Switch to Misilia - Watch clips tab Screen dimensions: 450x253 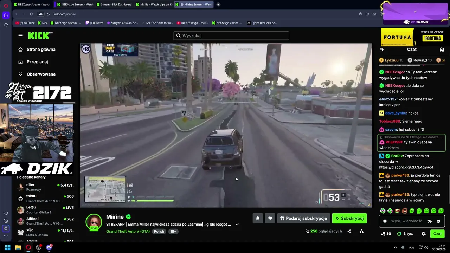click(x=154, y=5)
